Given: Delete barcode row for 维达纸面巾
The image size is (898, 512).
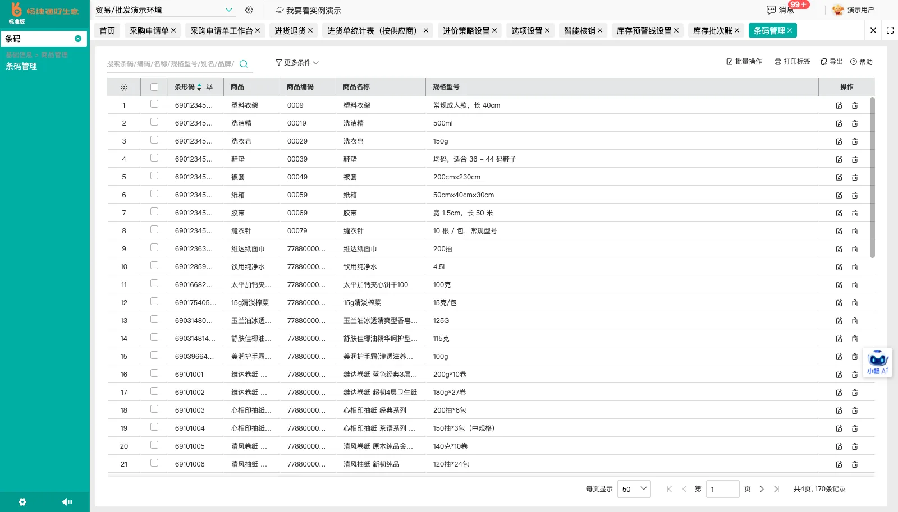Looking at the screenshot, I should (x=855, y=249).
